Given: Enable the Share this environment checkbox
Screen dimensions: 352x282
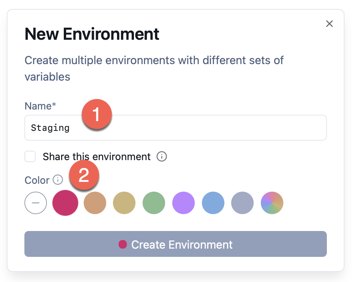Looking at the screenshot, I should (30, 156).
